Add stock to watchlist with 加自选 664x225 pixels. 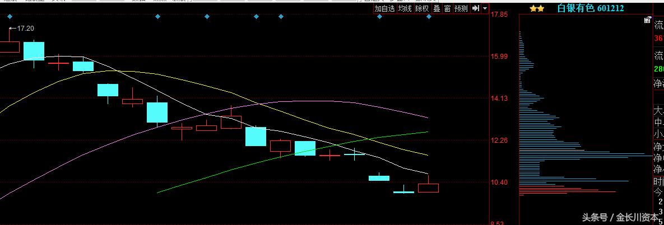384,8
